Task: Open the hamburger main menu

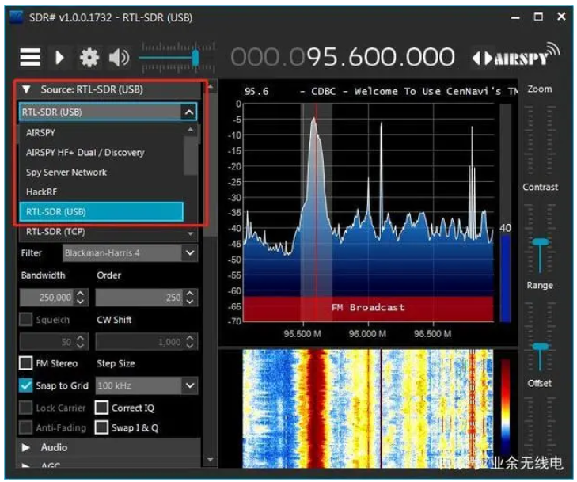Action: pos(30,57)
